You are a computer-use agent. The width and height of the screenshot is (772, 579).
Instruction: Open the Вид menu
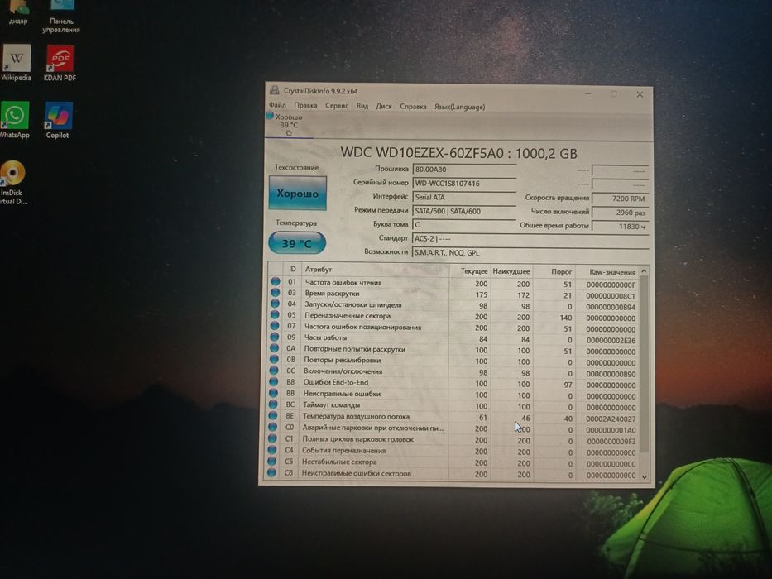click(x=362, y=106)
